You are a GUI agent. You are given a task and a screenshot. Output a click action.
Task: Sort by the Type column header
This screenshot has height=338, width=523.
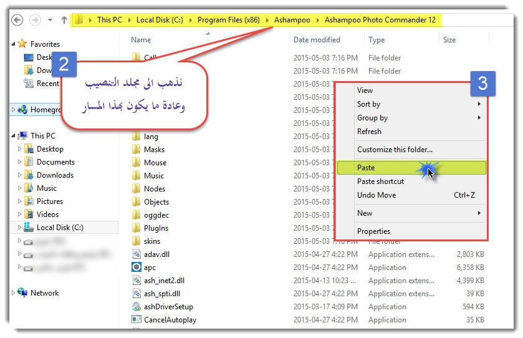[377, 40]
